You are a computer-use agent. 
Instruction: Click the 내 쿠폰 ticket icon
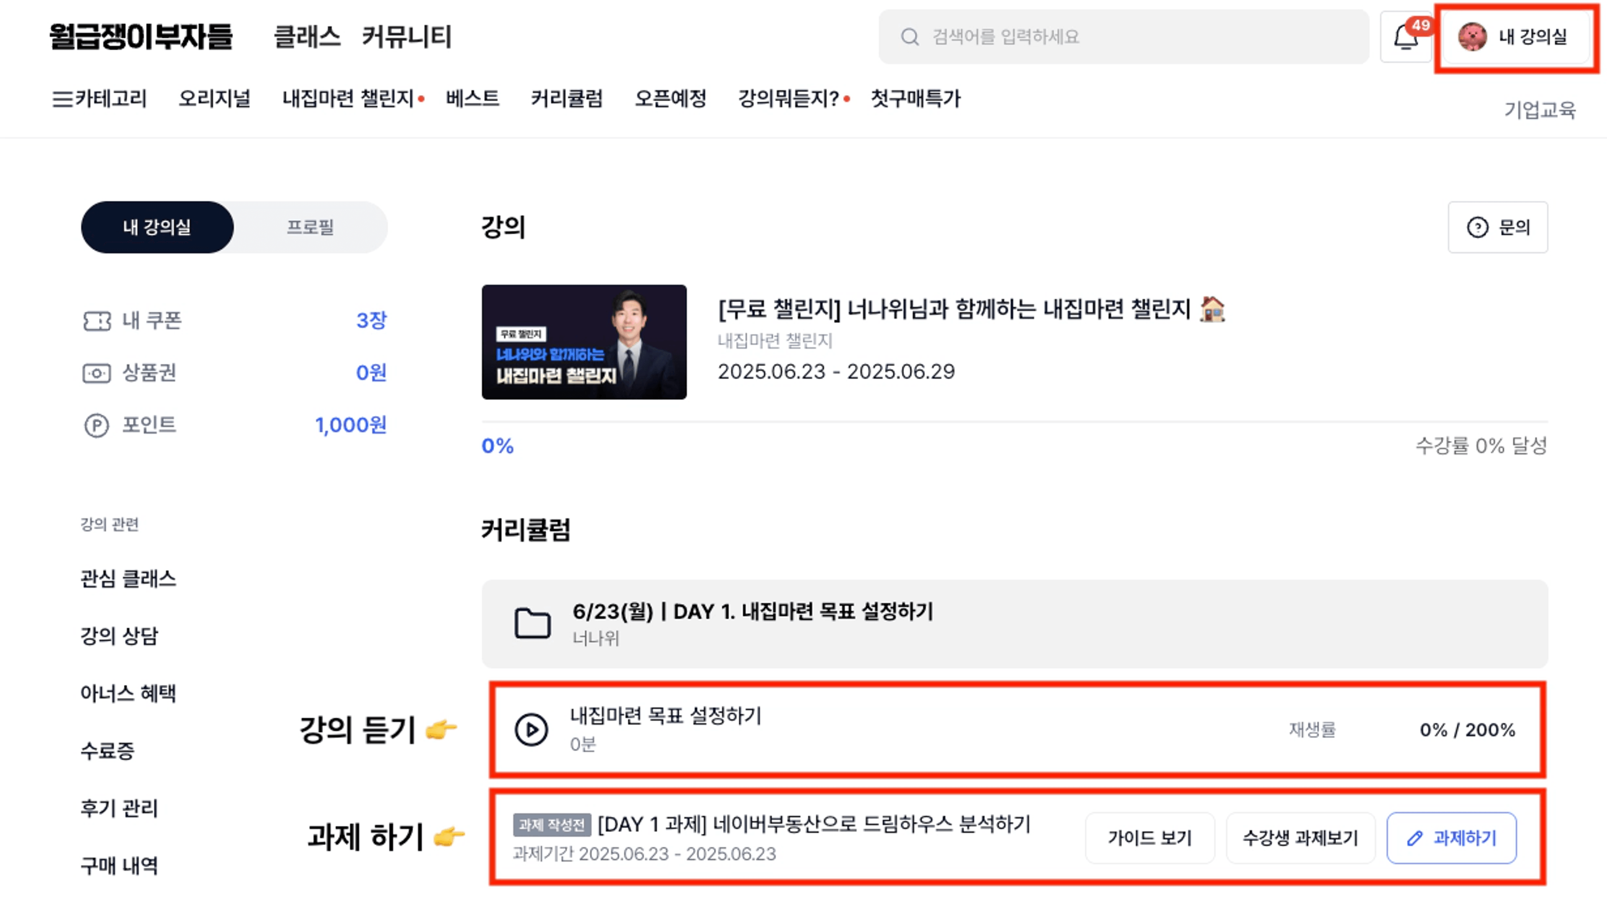tap(97, 320)
